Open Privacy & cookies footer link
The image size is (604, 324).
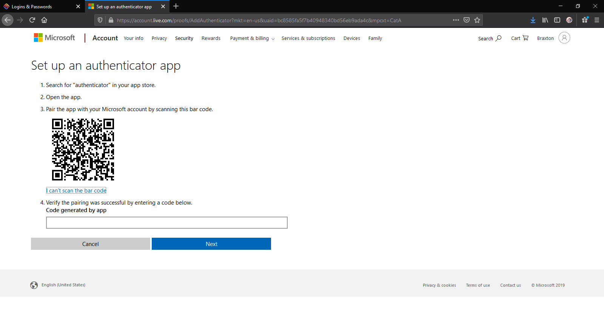pyautogui.click(x=439, y=286)
